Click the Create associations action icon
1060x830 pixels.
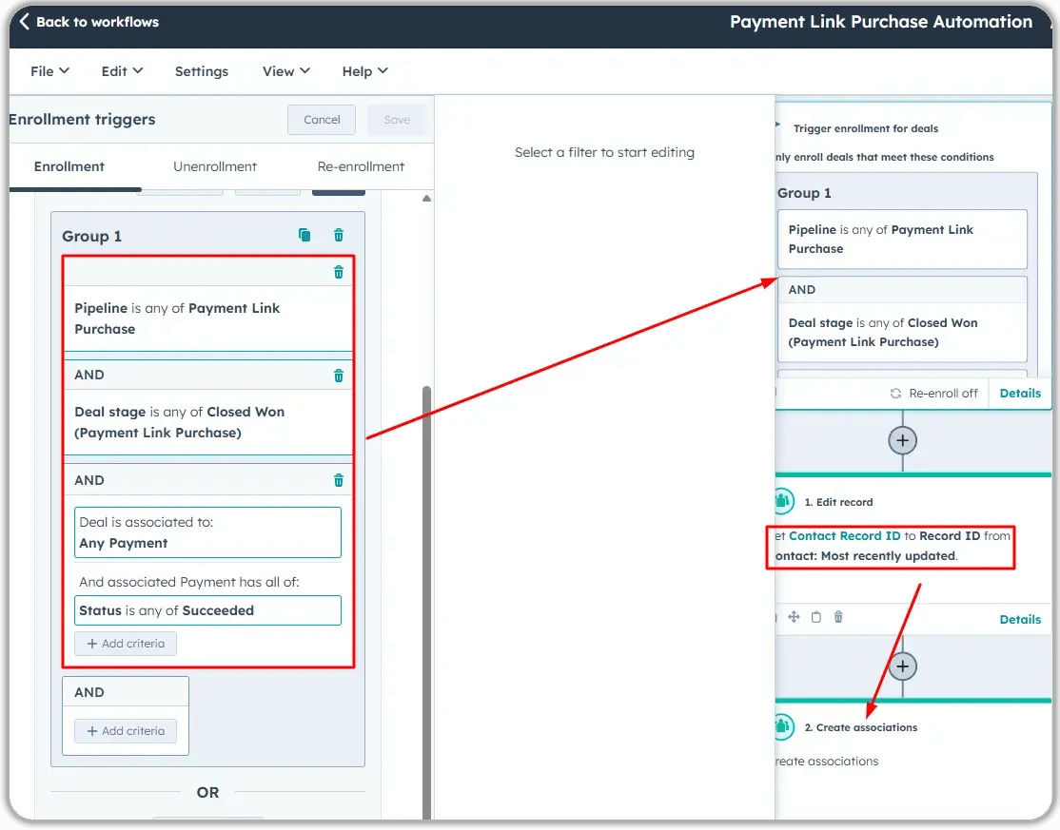[x=781, y=726]
